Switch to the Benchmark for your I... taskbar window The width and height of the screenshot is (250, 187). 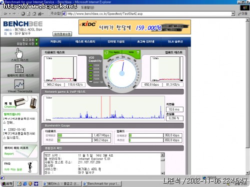click(102, 184)
